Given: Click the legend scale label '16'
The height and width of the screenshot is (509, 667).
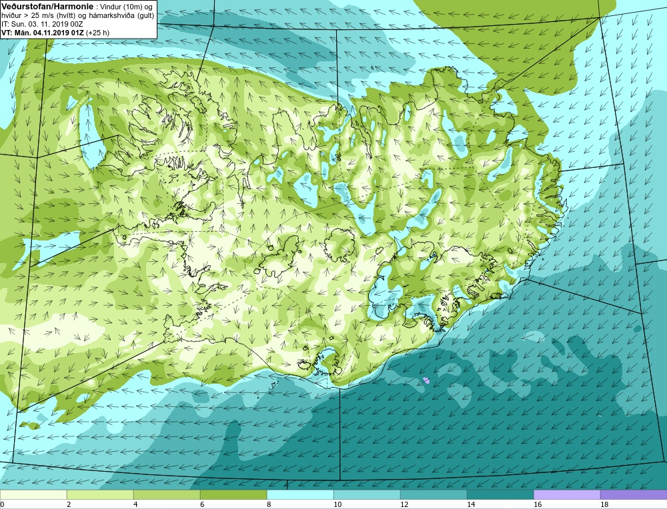Looking at the screenshot, I should pyautogui.click(x=537, y=504).
